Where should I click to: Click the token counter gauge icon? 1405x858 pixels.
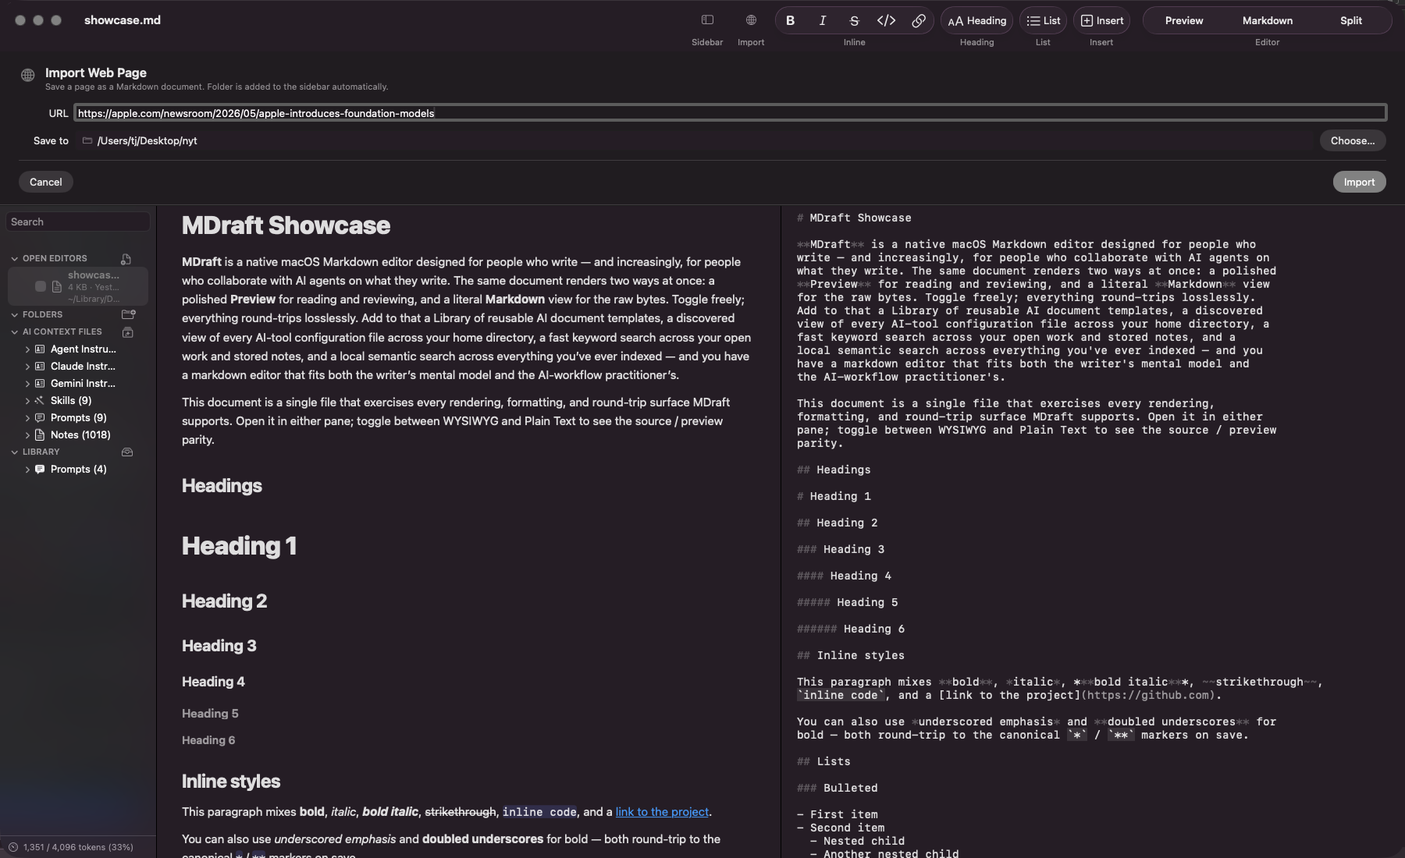[x=13, y=847]
